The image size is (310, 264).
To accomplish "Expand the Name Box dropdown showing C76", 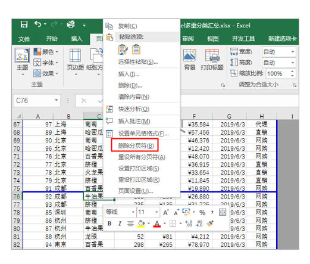I will coord(57,100).
